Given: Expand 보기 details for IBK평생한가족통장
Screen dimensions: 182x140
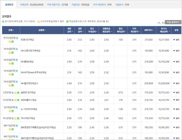Looking at the screenshot, I should (x=176, y=127).
